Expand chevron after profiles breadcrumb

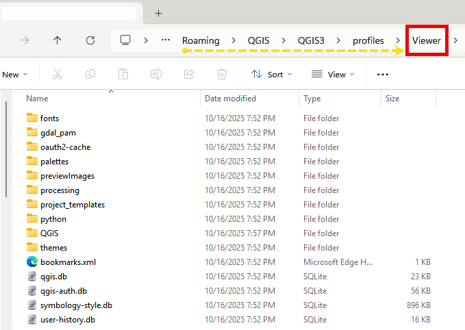(x=398, y=40)
